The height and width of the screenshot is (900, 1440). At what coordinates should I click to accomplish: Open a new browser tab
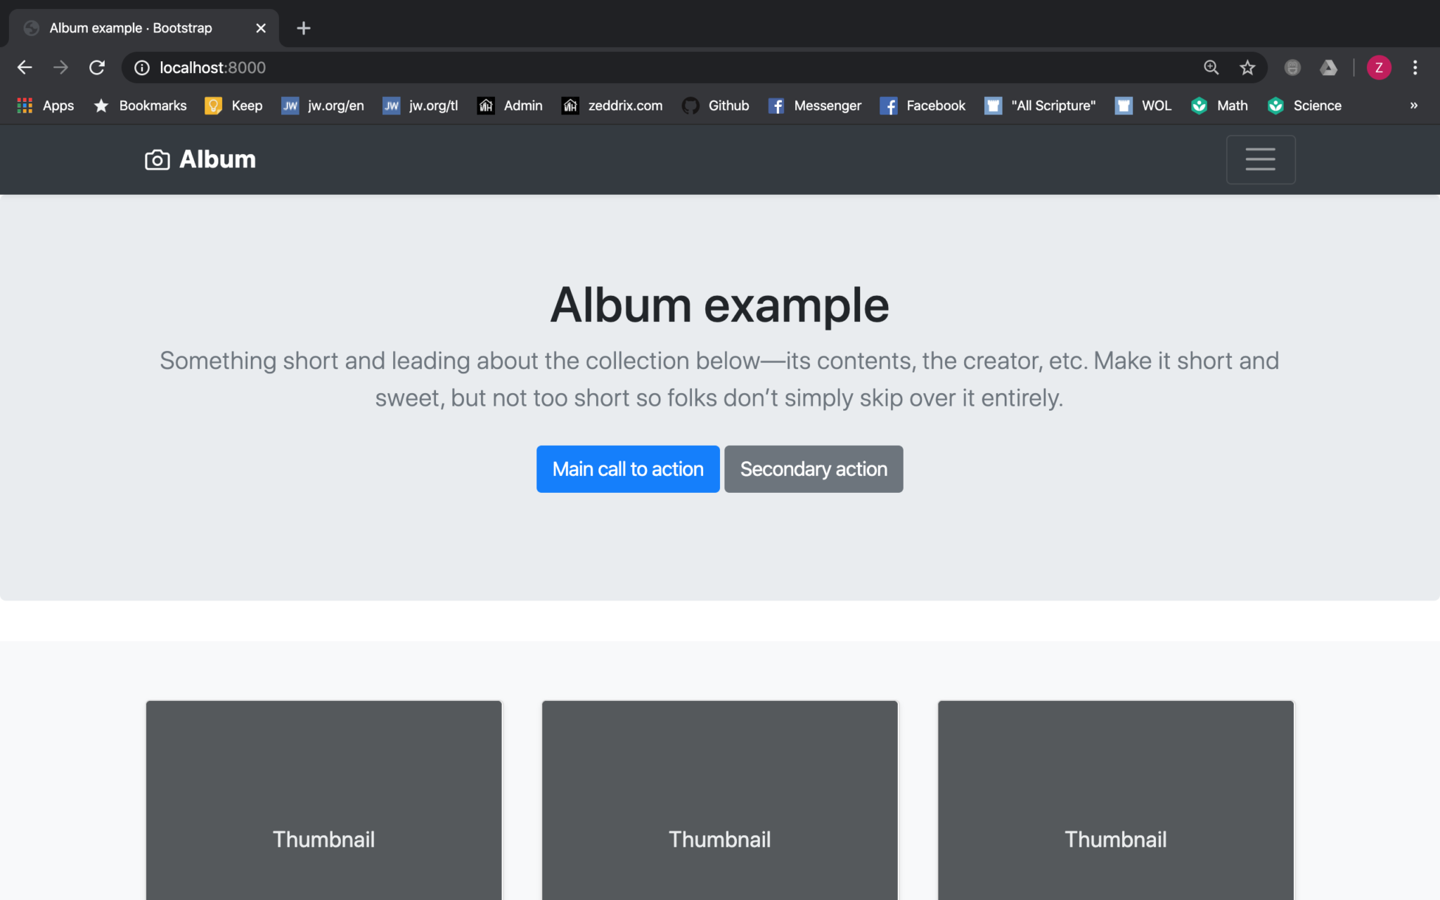303,28
